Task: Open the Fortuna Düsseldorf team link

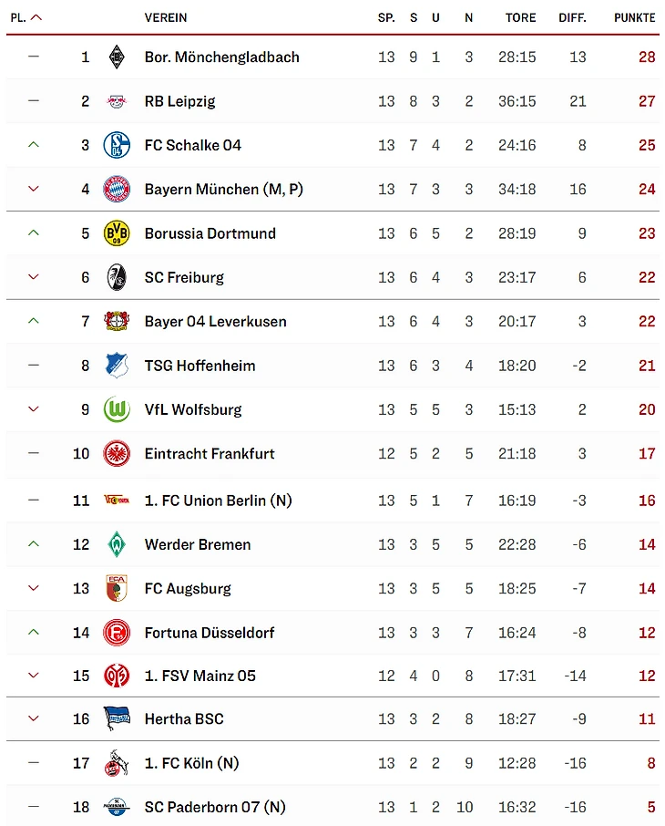Action: pyautogui.click(x=210, y=633)
